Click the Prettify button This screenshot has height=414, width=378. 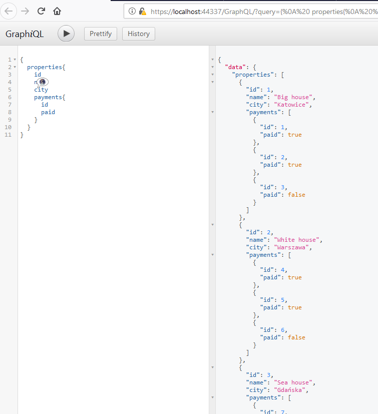[x=100, y=34]
